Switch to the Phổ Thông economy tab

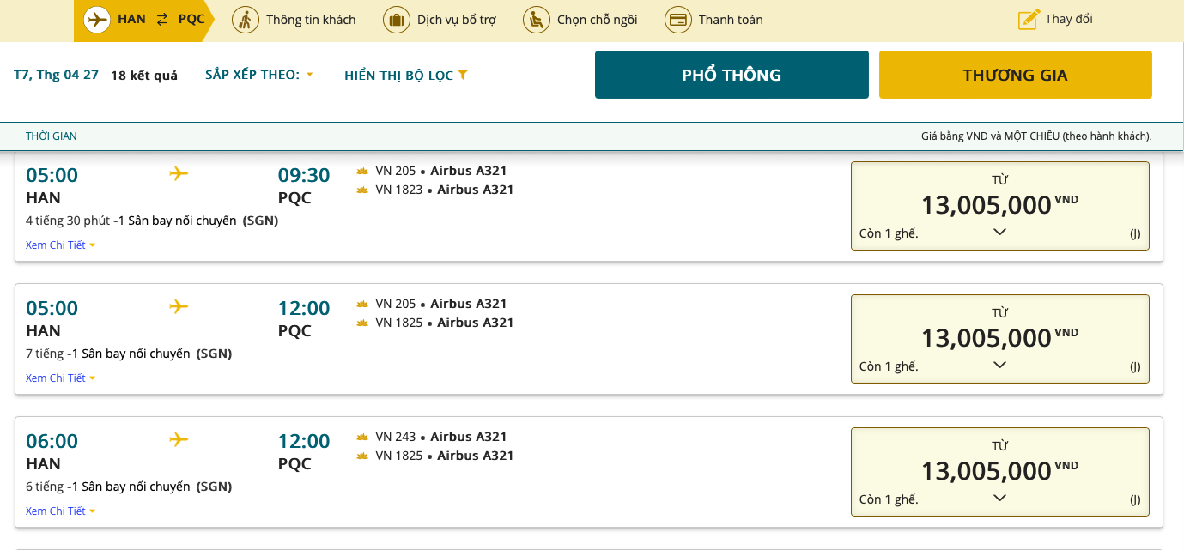732,75
